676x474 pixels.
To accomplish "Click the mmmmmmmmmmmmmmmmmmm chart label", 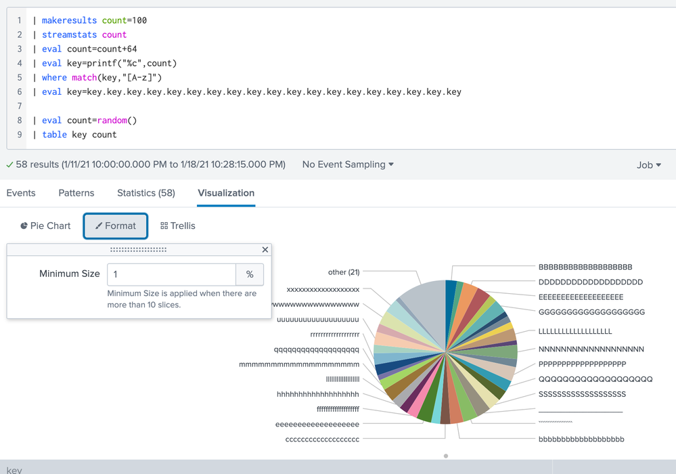I will 299,364.
